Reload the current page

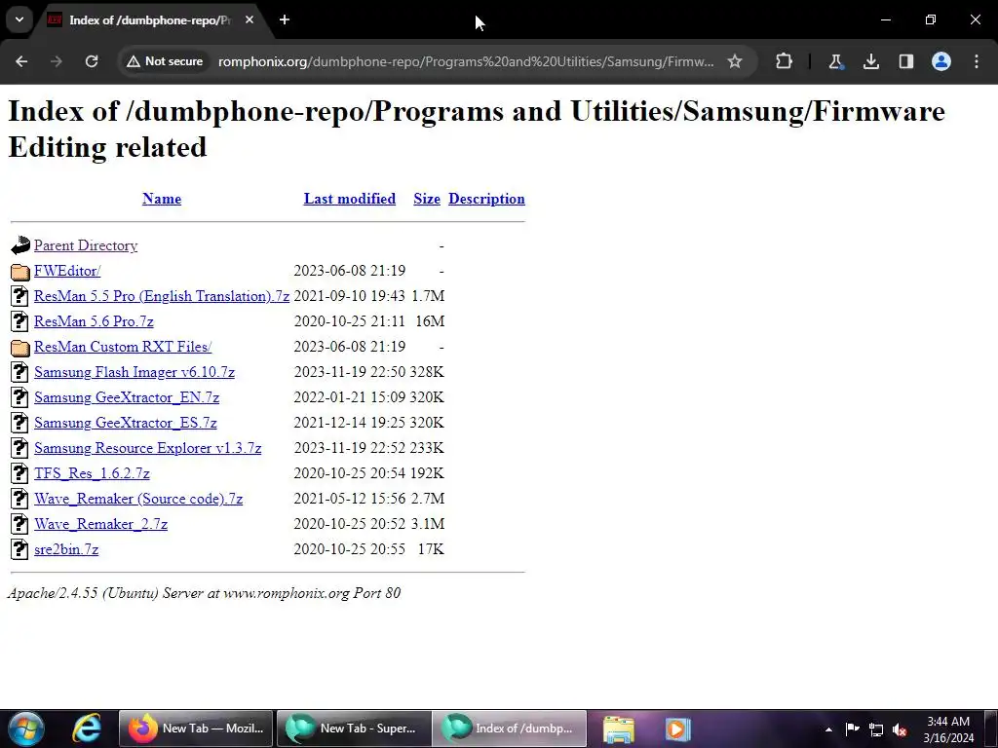[92, 61]
